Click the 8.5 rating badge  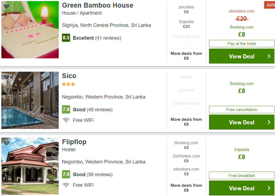coord(66,38)
